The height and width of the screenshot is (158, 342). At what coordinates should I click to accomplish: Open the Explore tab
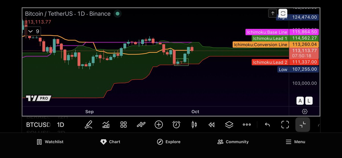click(169, 142)
